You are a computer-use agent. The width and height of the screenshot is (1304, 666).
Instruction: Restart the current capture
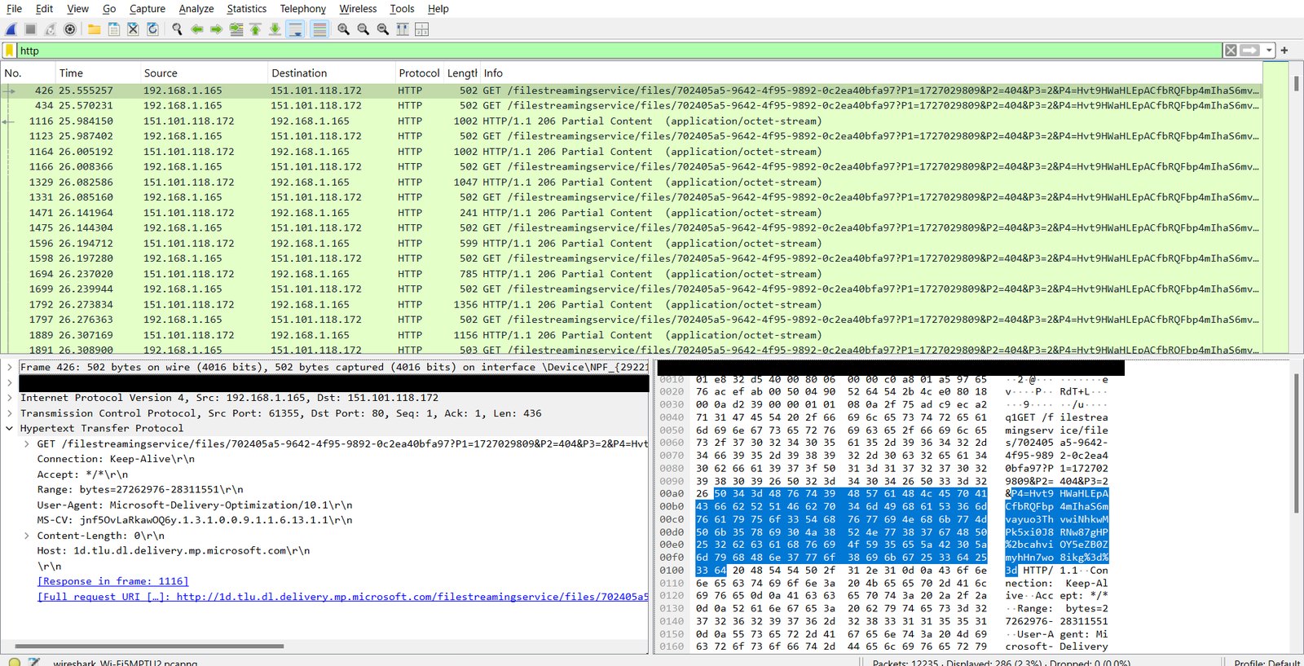pos(51,29)
